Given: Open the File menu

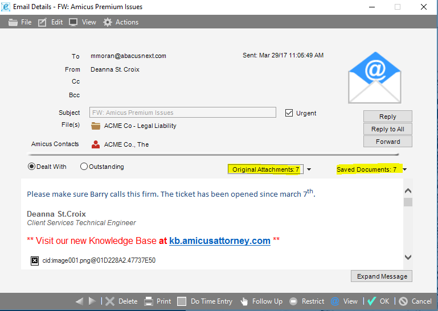Looking at the screenshot, I should (x=26, y=22).
